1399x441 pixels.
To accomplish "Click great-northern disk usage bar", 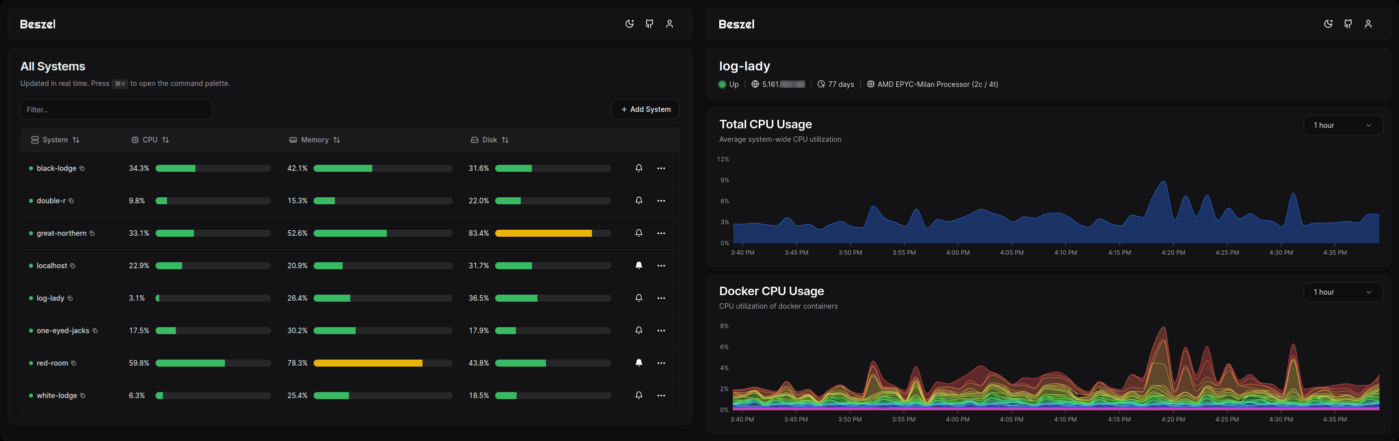I will [552, 233].
